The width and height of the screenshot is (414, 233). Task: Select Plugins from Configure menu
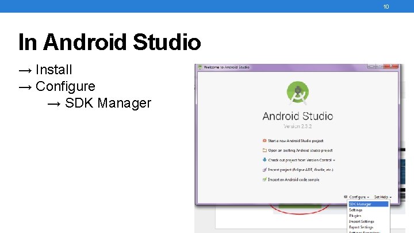click(x=369, y=216)
